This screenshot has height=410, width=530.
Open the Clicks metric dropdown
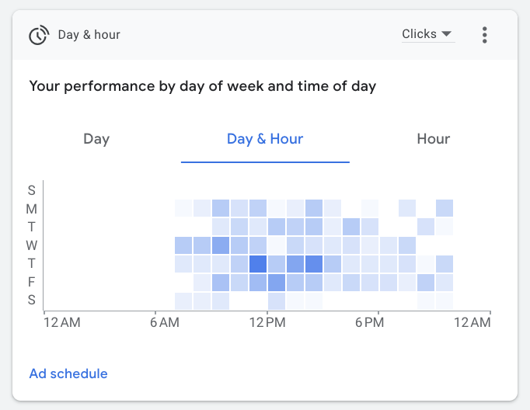pyautogui.click(x=427, y=34)
